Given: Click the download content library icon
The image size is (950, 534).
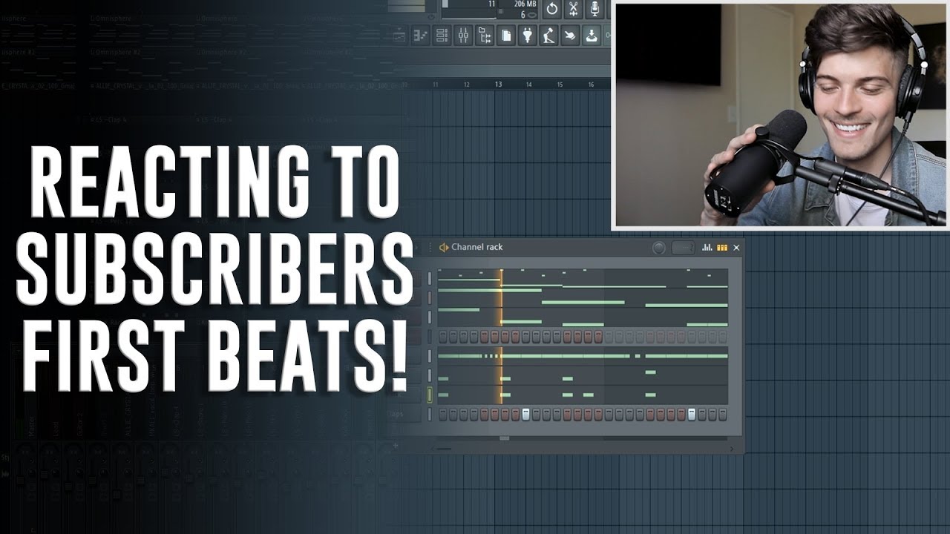Looking at the screenshot, I should [x=592, y=35].
